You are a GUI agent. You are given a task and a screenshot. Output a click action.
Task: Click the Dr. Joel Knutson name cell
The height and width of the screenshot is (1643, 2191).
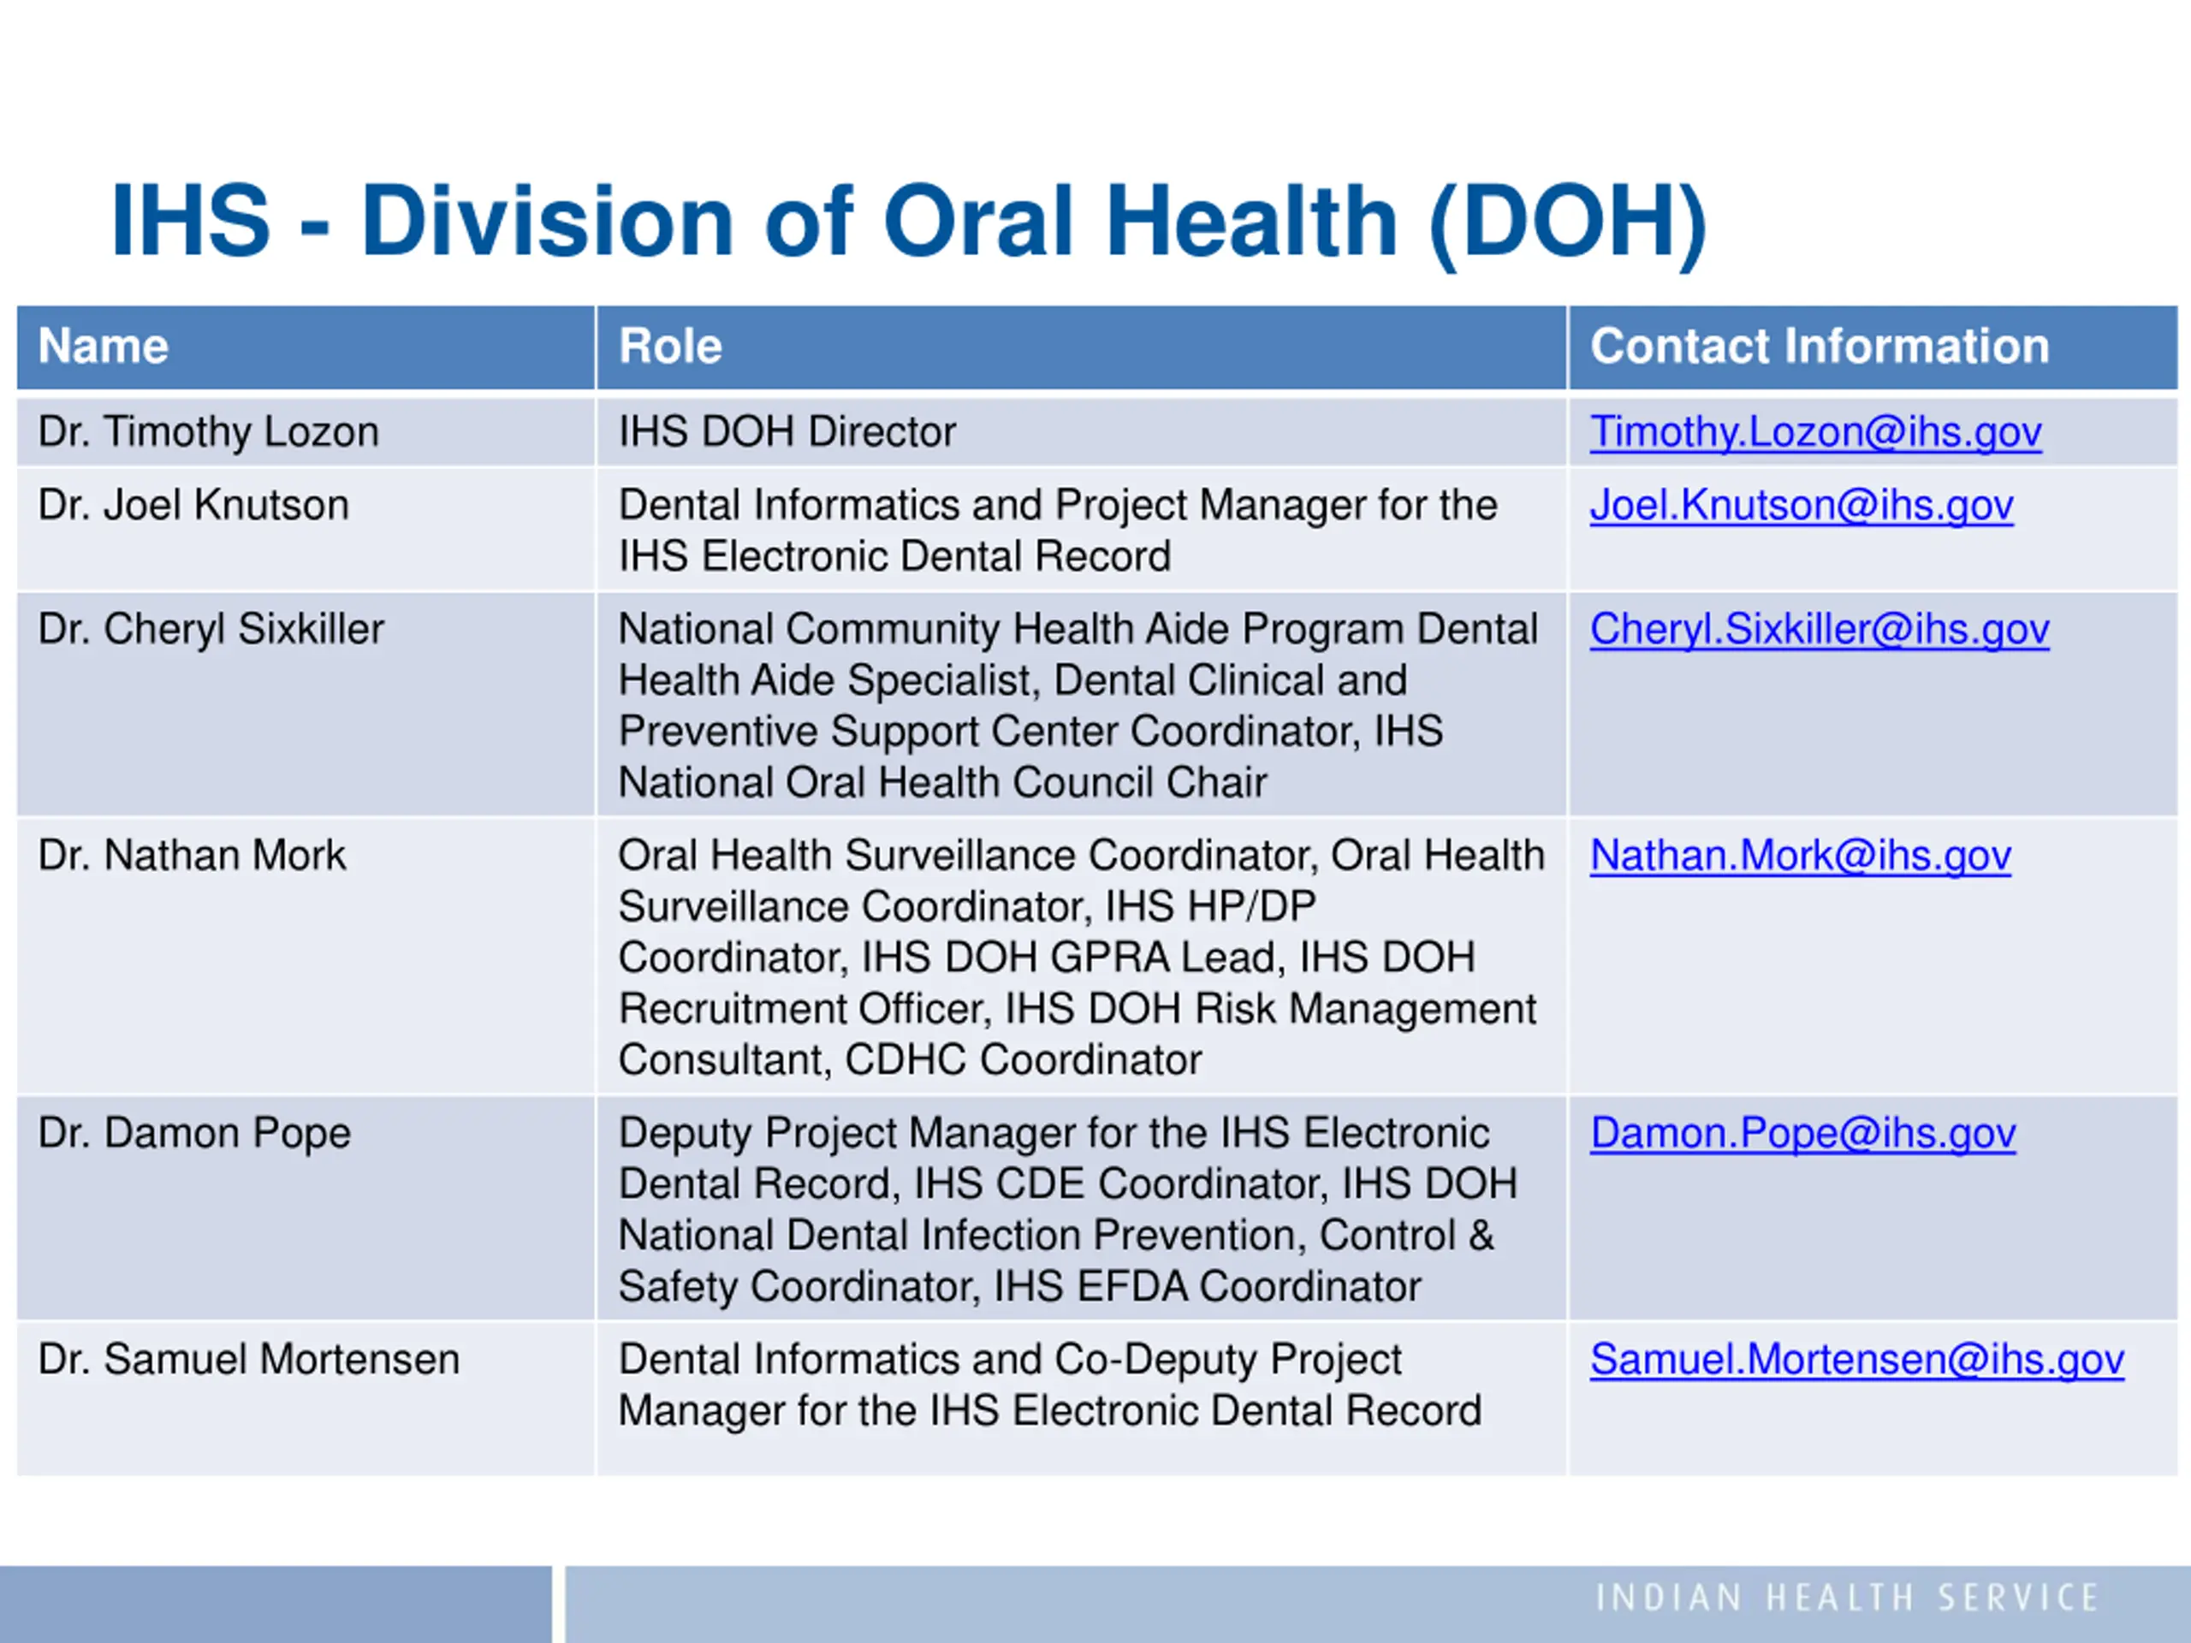click(x=306, y=530)
